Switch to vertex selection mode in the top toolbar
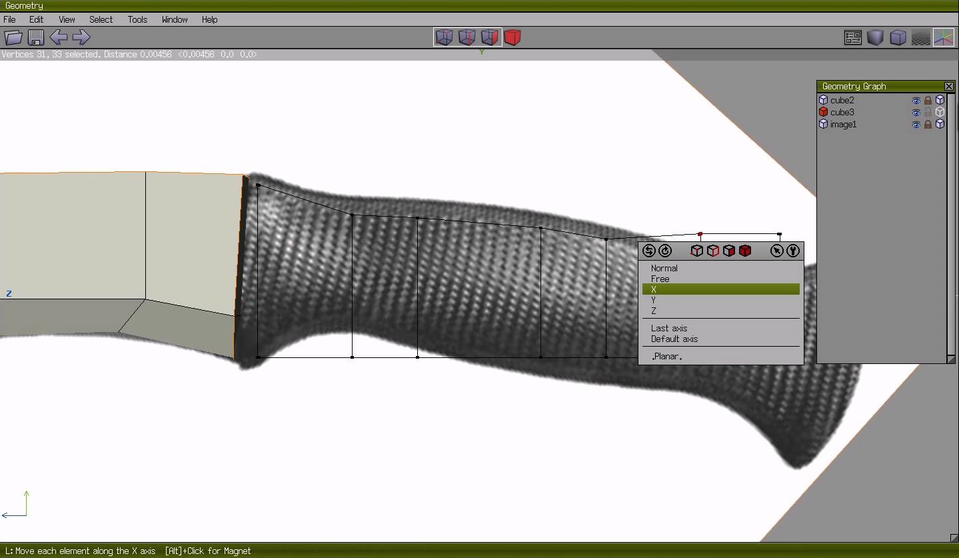This screenshot has width=959, height=558. [x=445, y=37]
